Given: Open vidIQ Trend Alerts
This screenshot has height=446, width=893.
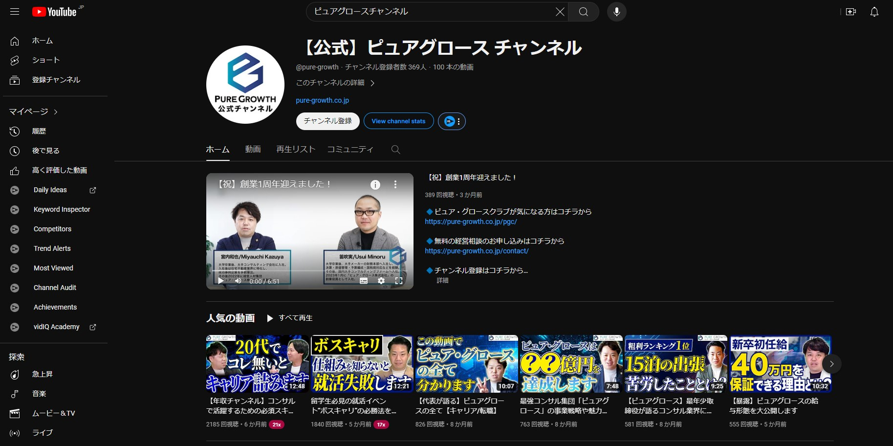Looking at the screenshot, I should click(x=52, y=248).
